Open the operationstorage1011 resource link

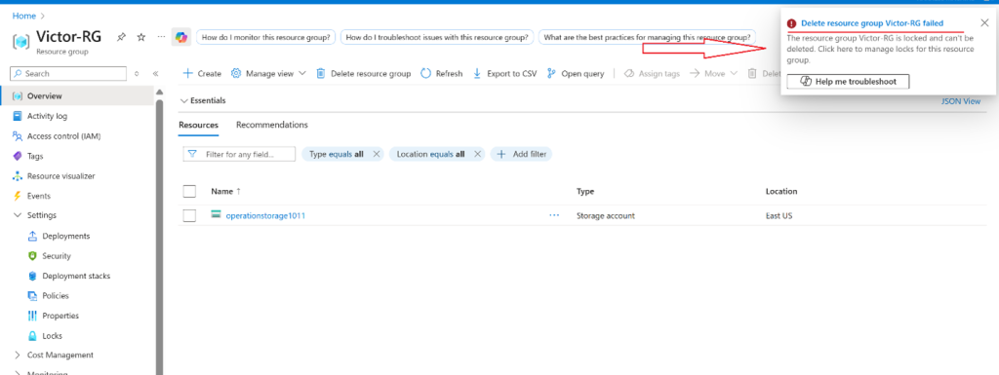[265, 215]
